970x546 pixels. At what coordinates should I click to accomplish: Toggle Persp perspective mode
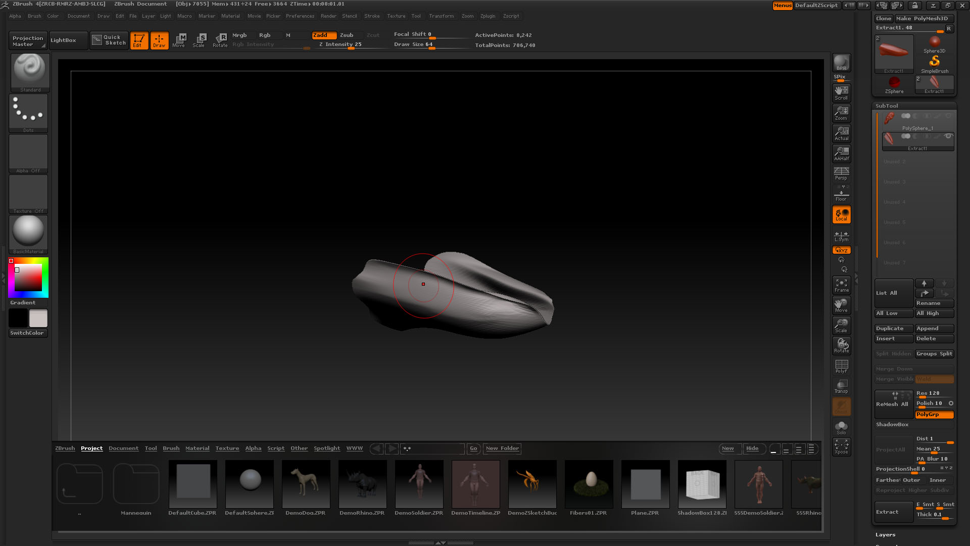pos(841,173)
